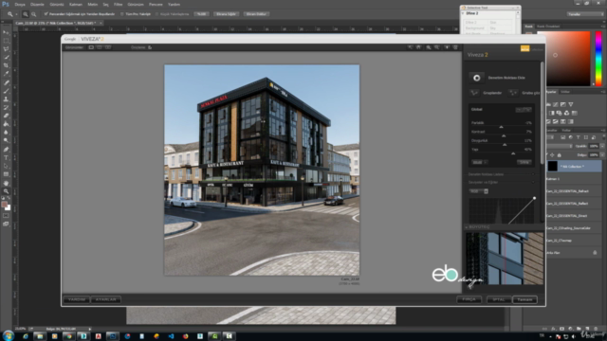The width and height of the screenshot is (607, 341).
Task: Select the Pen tool
Action: [6, 150]
